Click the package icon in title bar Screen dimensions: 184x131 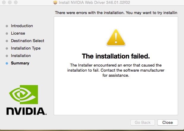tap(55, 2)
